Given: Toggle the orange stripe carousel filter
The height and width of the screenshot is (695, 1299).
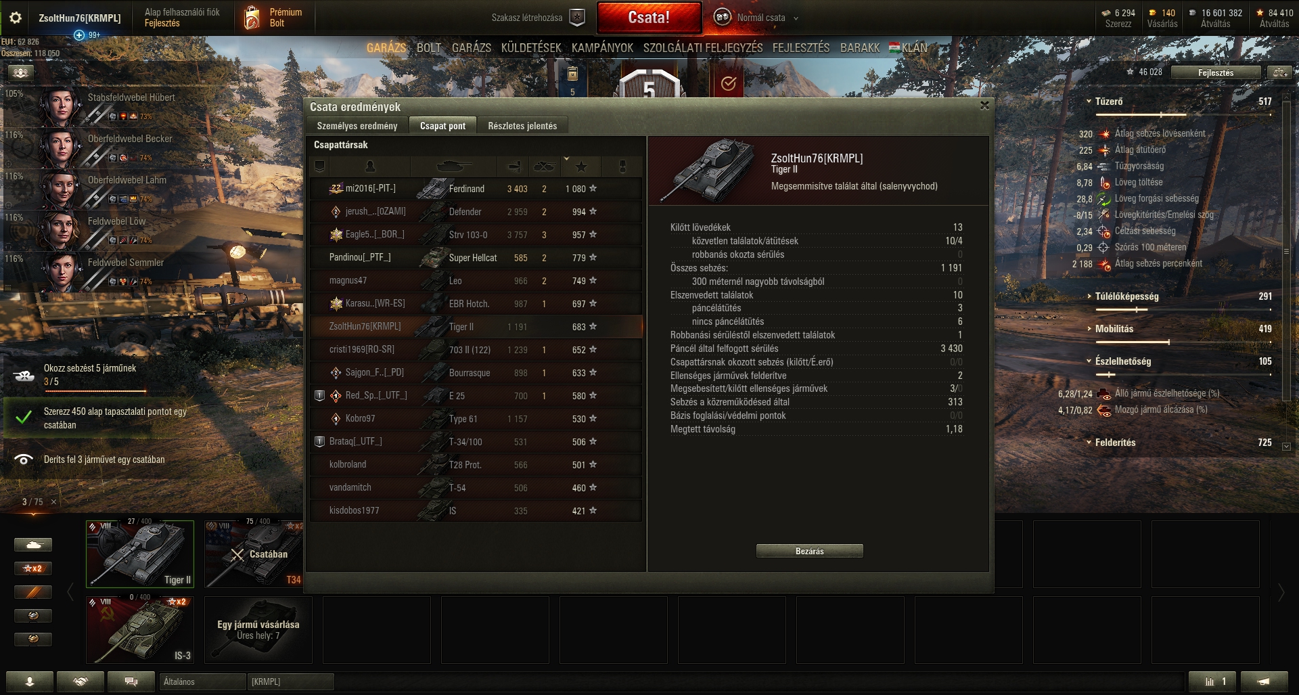Looking at the screenshot, I should click(33, 592).
